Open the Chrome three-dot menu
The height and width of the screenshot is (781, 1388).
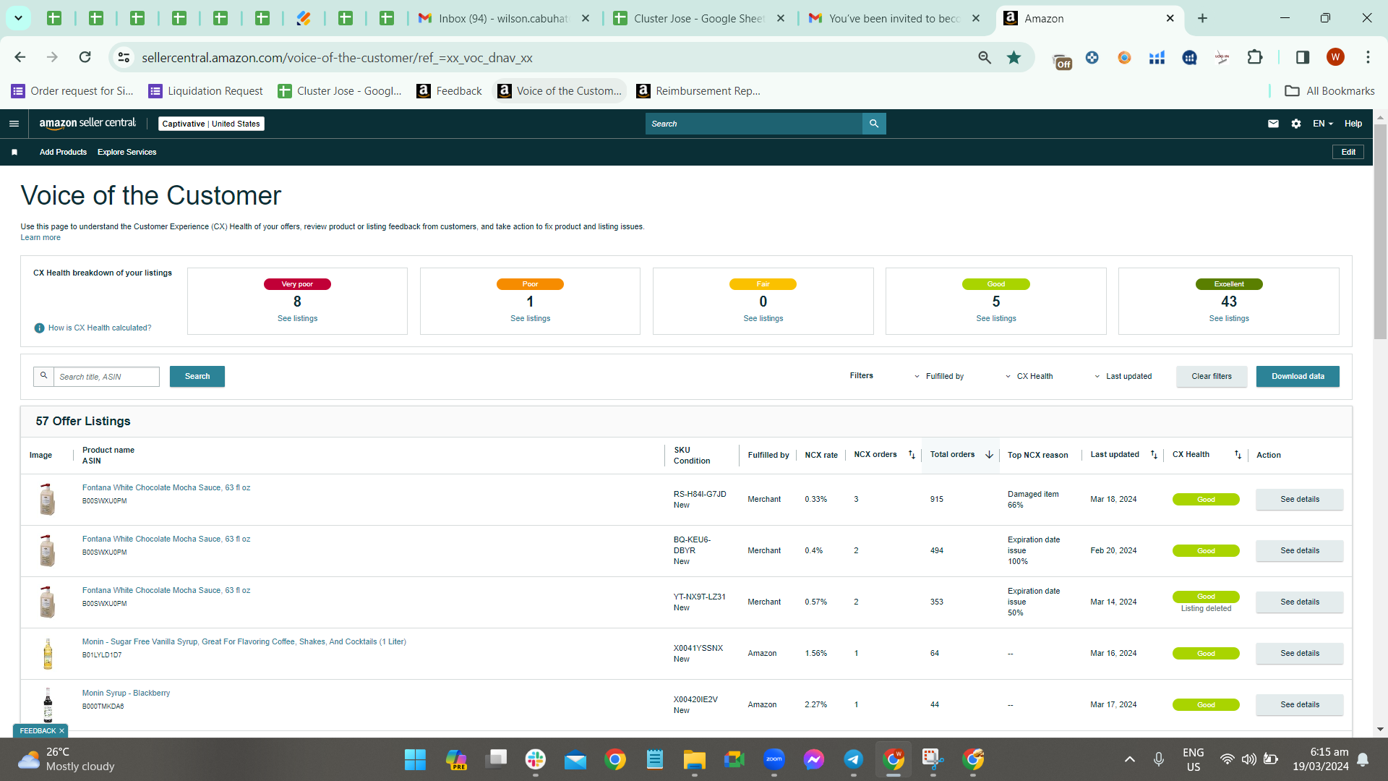pyautogui.click(x=1368, y=57)
